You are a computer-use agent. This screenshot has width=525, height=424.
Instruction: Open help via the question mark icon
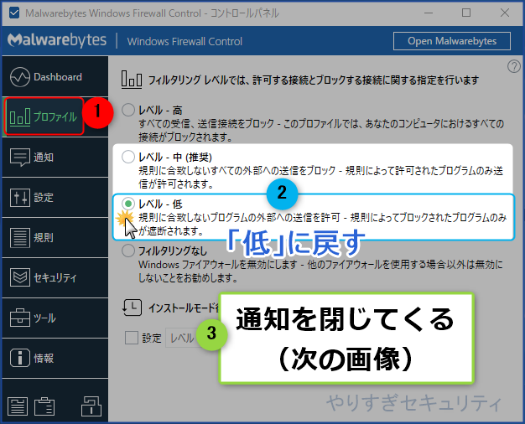[x=513, y=66]
